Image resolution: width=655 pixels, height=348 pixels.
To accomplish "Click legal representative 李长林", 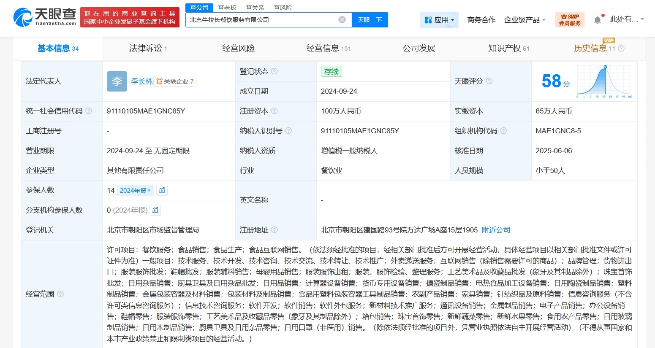I will 142,81.
